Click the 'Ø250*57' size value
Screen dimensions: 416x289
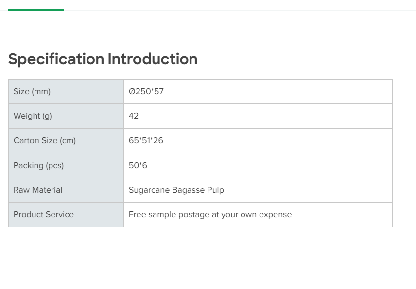[146, 91]
